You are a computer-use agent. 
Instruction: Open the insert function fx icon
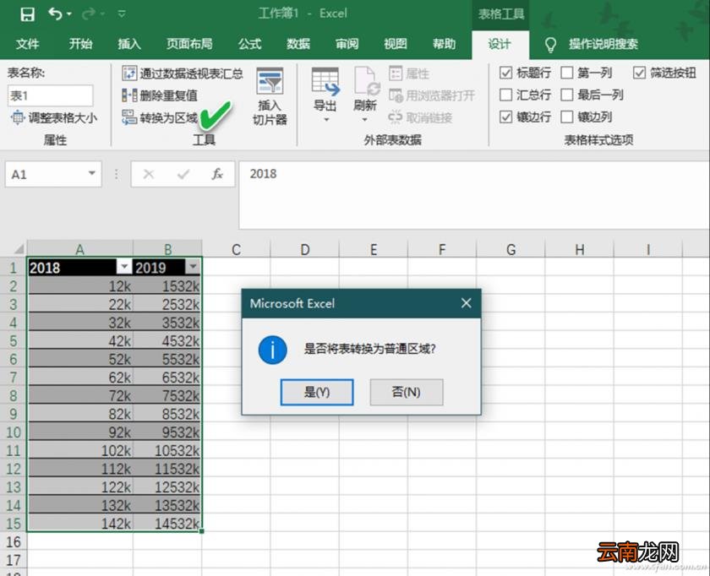217,174
